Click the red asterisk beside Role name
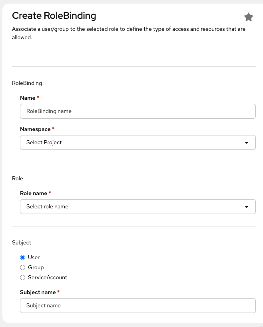The image size is (263, 327). (49, 192)
